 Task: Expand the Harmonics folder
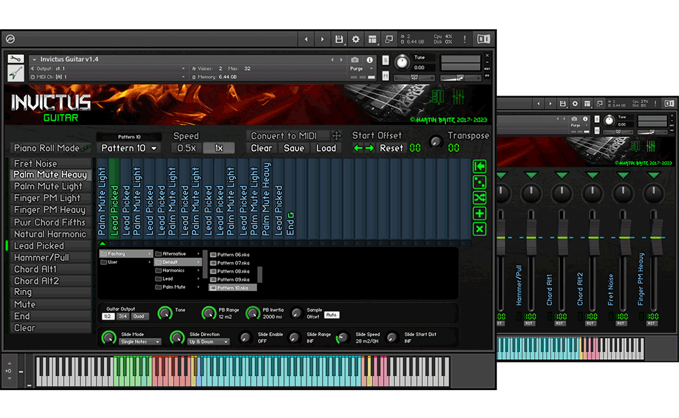(178, 271)
